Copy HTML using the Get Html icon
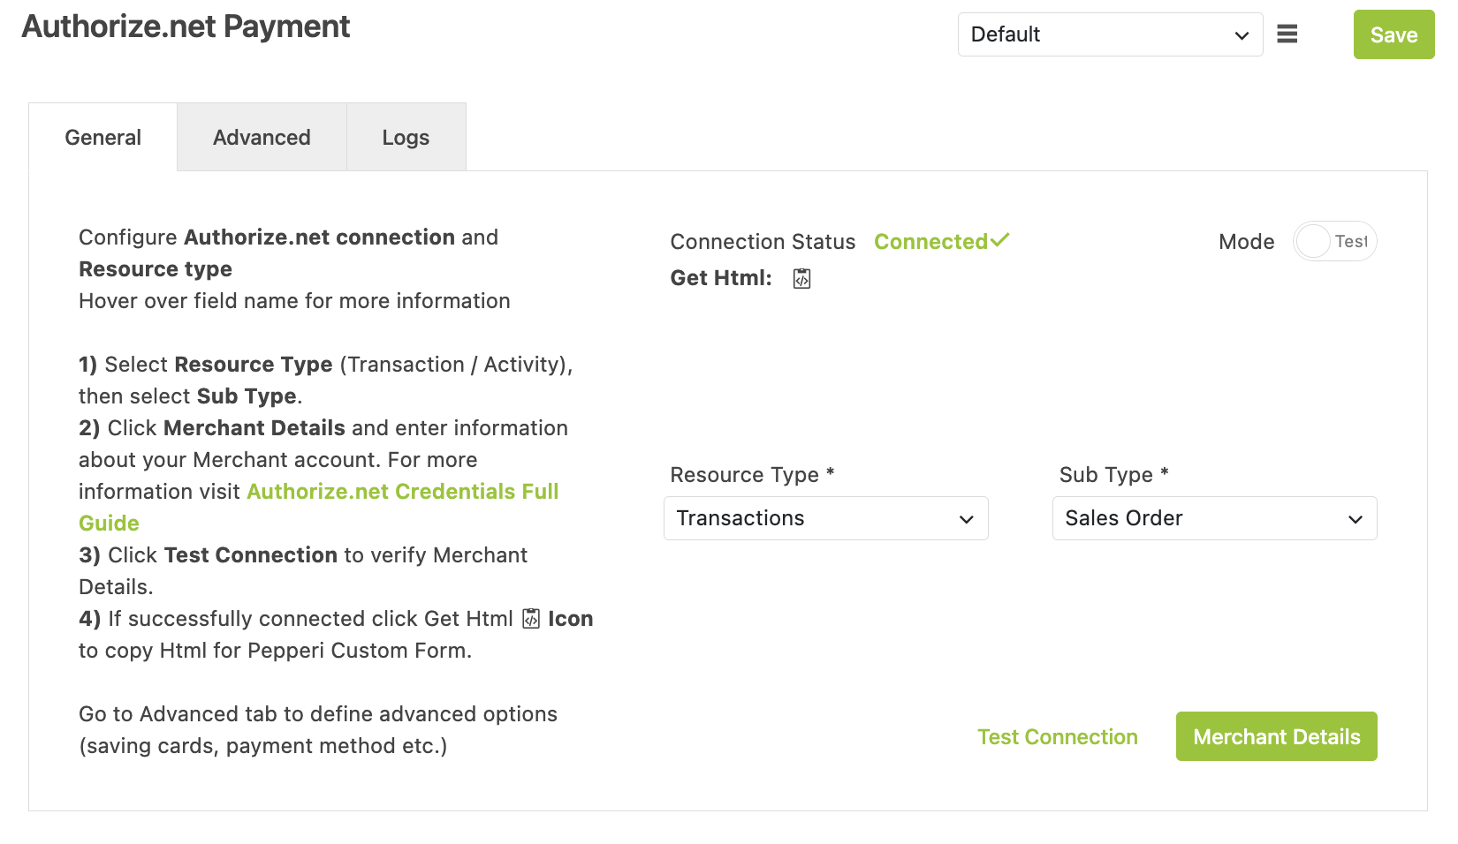The image size is (1458, 844). (x=801, y=278)
